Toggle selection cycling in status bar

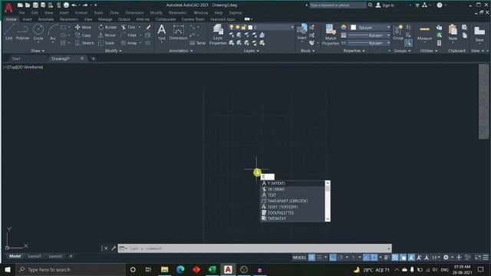[404, 258]
